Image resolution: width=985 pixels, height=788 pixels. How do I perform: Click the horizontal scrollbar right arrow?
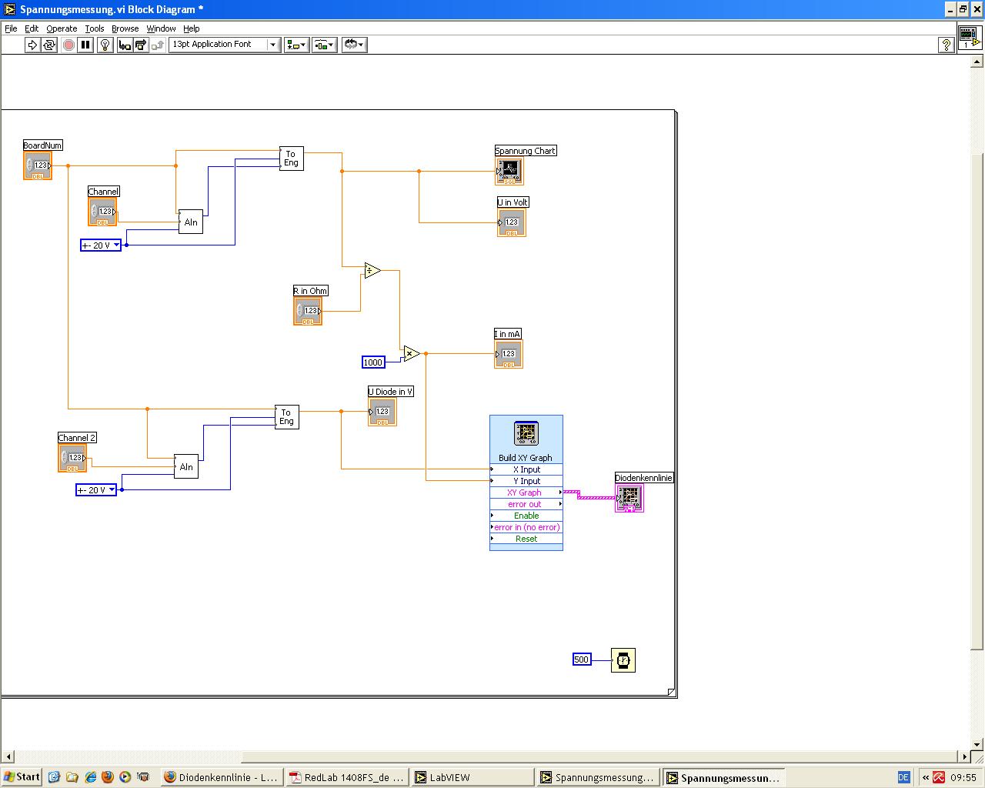965,756
